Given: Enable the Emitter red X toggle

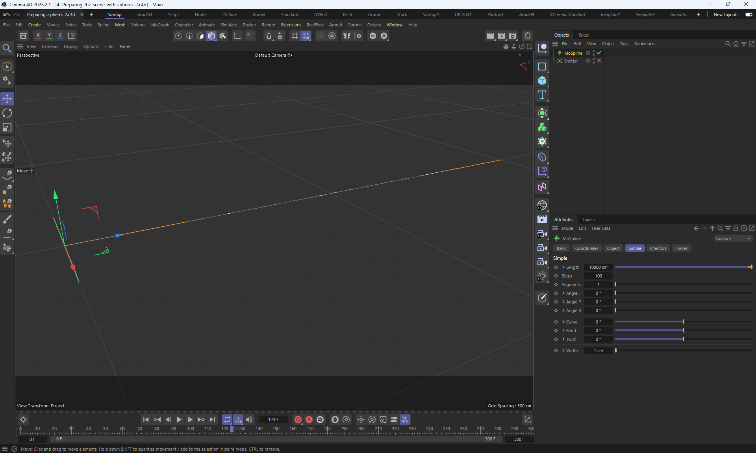Looking at the screenshot, I should (599, 61).
